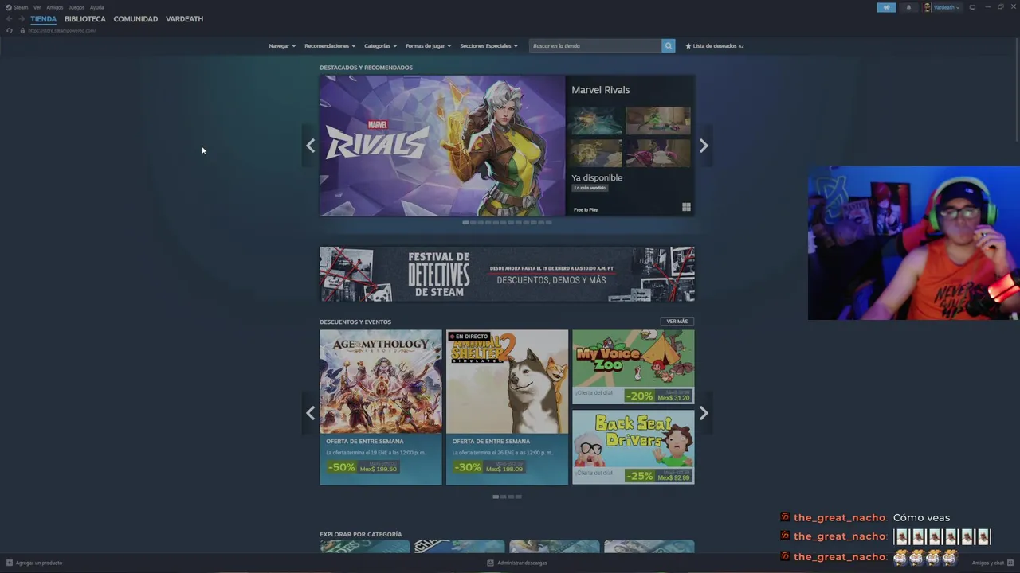Open the My Voice Zoo deal

[x=634, y=367]
